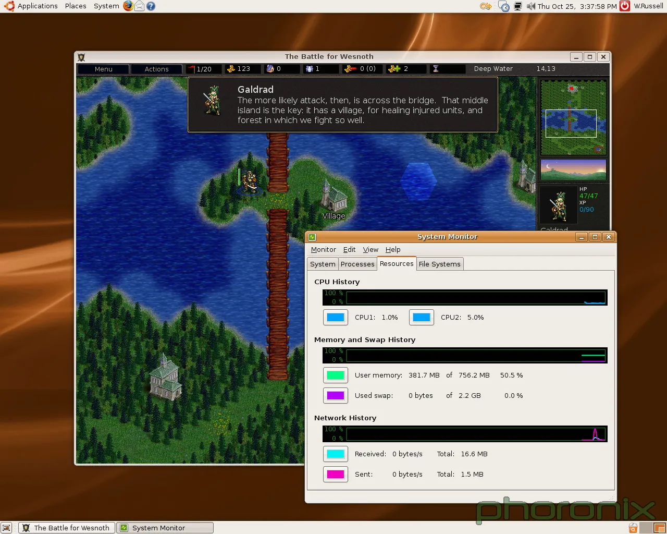Click the System Monitor taskbar button
The image size is (667, 534).
(165, 528)
